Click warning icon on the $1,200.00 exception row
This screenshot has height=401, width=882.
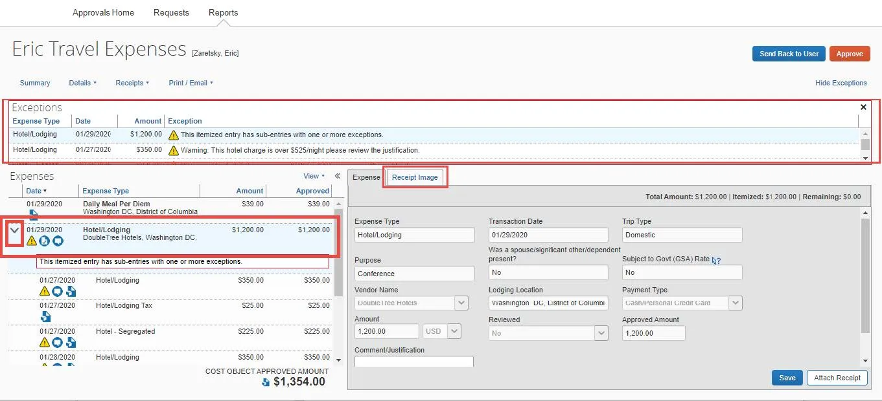click(174, 135)
